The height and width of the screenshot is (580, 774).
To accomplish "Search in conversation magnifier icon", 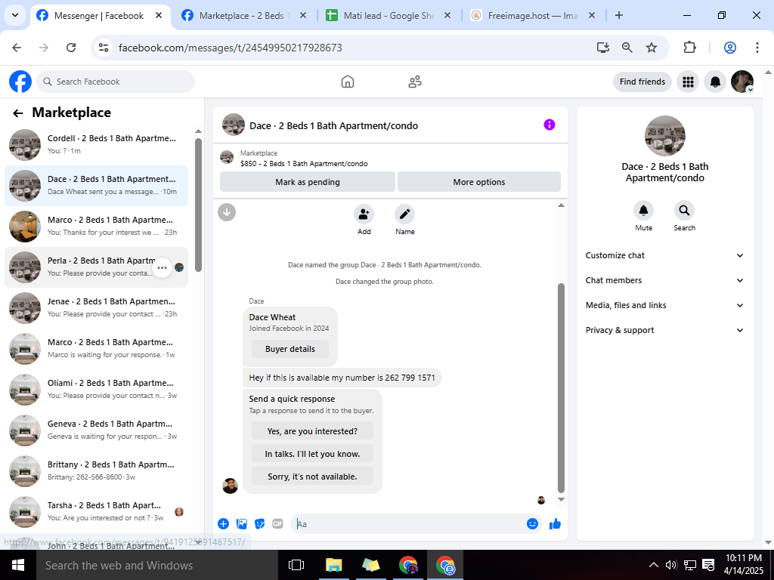I will (x=684, y=211).
